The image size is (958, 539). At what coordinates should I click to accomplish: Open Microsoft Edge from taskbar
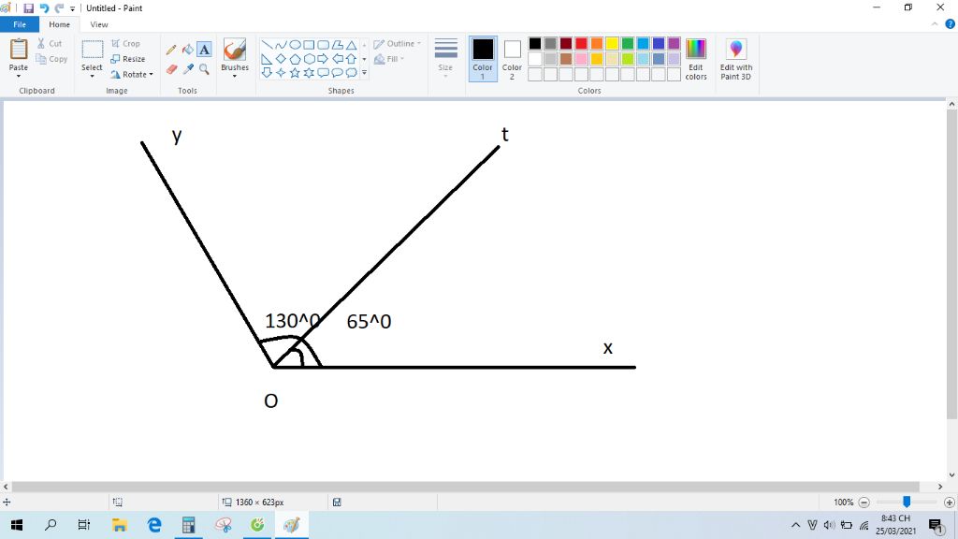click(x=154, y=525)
